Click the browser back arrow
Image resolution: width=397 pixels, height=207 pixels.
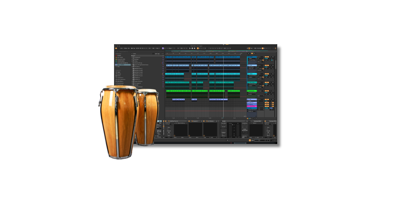(116, 51)
